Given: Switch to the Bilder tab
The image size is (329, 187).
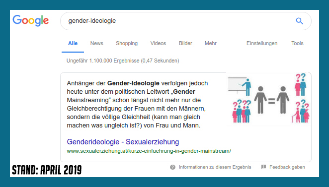Looking at the screenshot, I should (185, 43).
